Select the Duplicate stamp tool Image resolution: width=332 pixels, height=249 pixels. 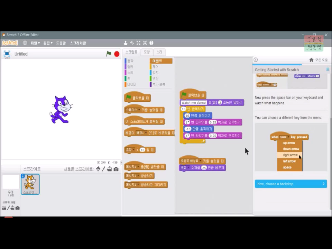(x=125, y=43)
